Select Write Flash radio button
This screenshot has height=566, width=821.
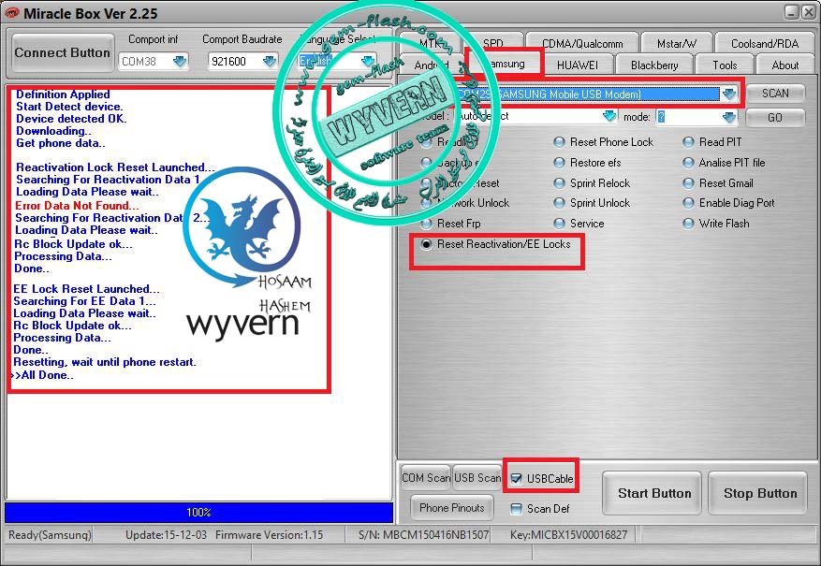click(x=688, y=224)
